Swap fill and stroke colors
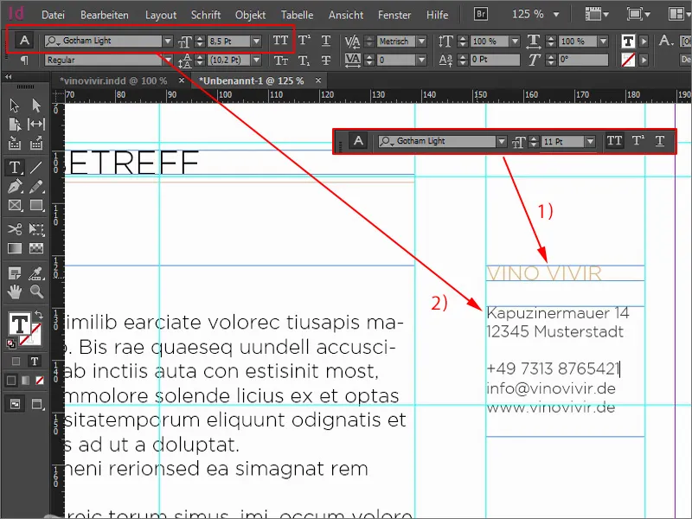 [x=38, y=315]
